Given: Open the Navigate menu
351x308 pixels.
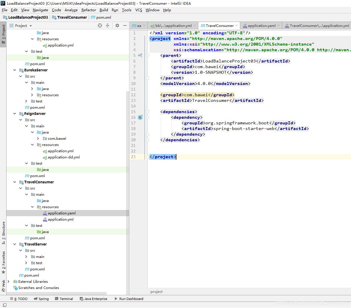Looking at the screenshot, I should point(40,10).
